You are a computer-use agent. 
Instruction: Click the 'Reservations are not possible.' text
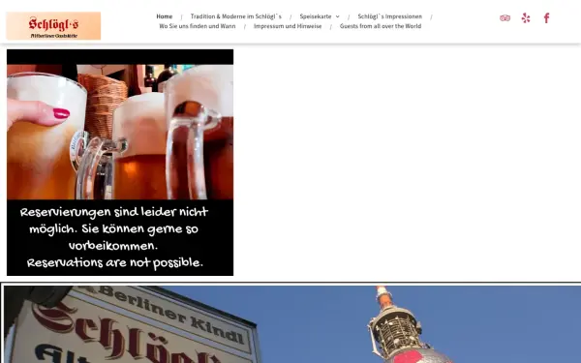[x=115, y=262]
